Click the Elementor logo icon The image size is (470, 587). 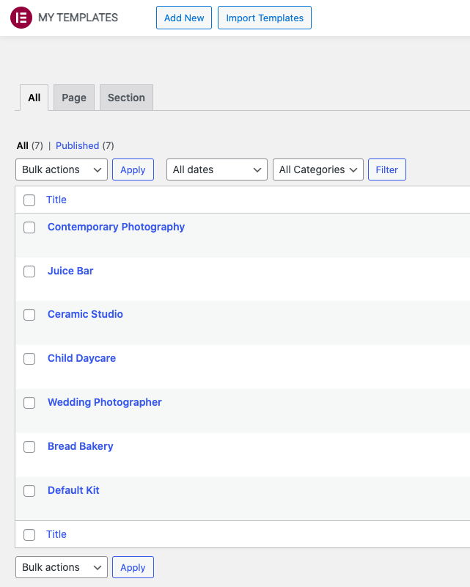pyautogui.click(x=21, y=18)
